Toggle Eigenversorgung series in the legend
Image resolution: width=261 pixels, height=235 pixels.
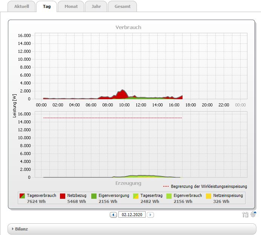click(95, 196)
